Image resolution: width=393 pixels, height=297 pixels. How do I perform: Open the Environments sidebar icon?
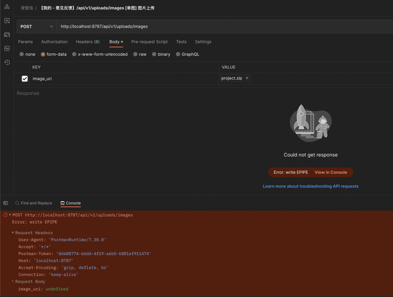[x=7, y=20]
